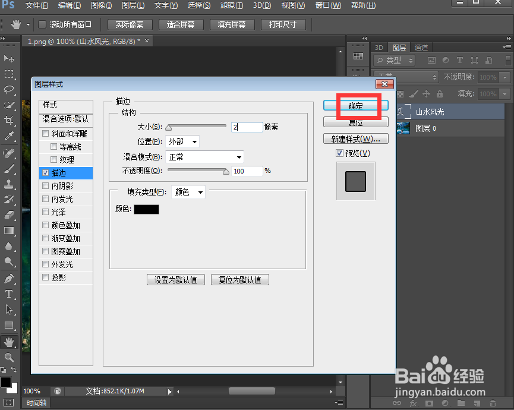Select the Crop tool
Viewport: 514px width, 410px height.
(8, 120)
